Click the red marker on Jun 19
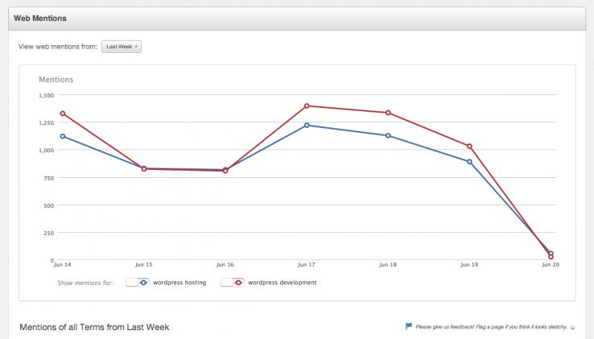594x339 pixels. click(469, 147)
